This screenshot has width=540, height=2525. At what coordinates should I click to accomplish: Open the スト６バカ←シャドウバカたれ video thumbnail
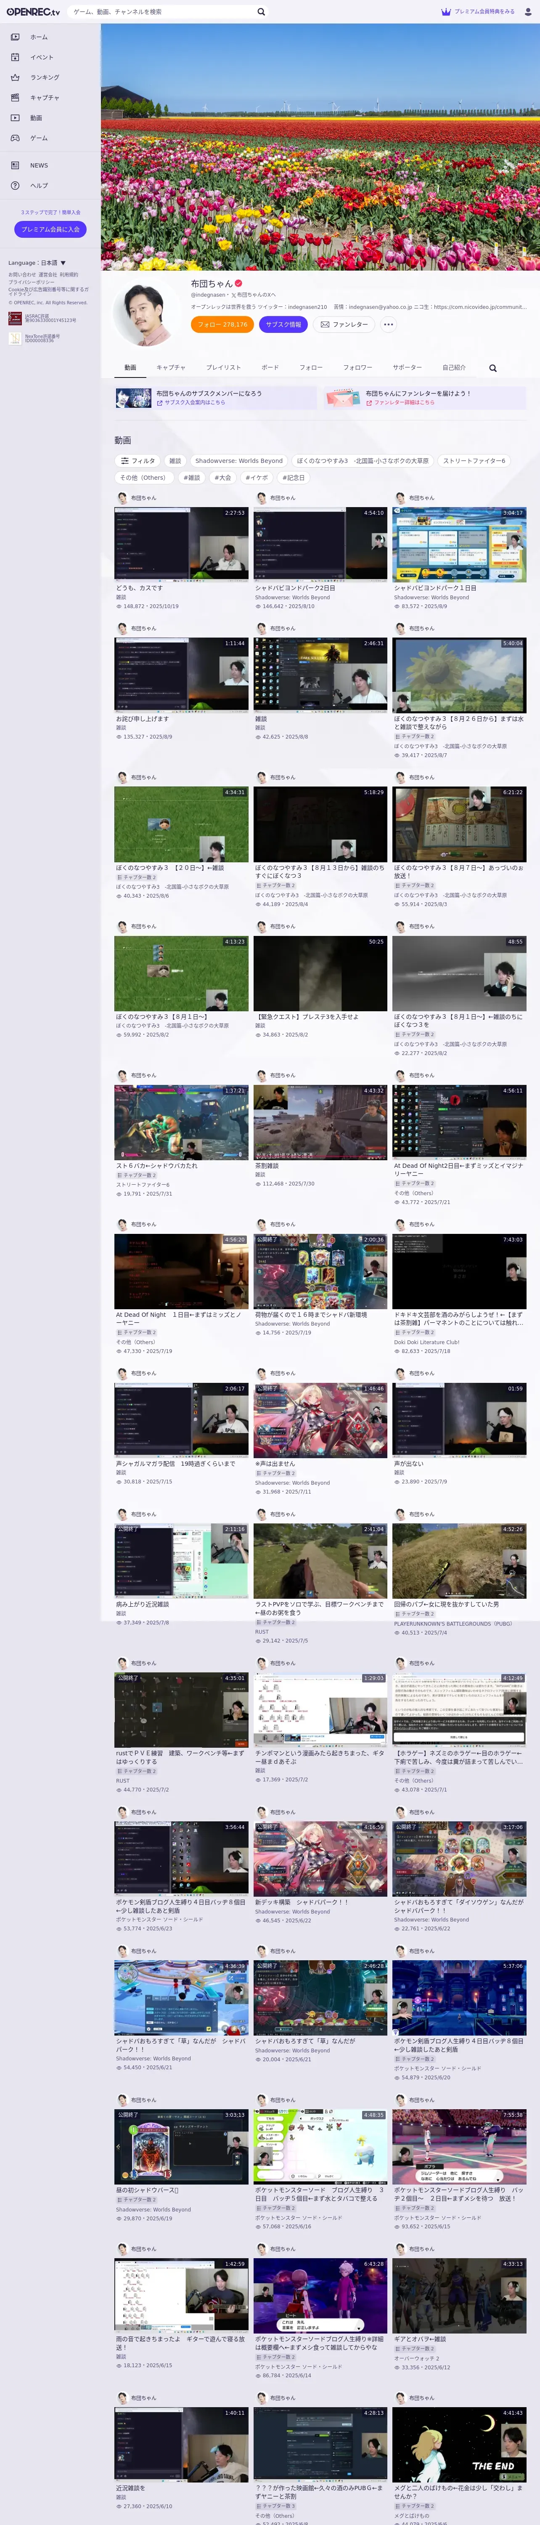coord(181,1122)
